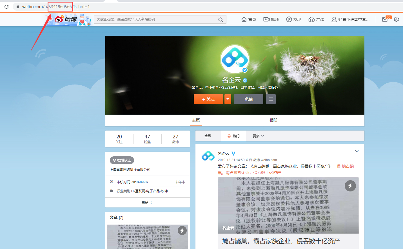Click the briefcase icon beside 行业类别
This screenshot has width=403, height=249.
[111, 191]
